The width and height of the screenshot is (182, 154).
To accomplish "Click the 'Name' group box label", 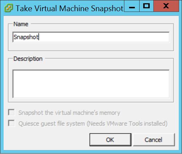I will coord(21,24).
